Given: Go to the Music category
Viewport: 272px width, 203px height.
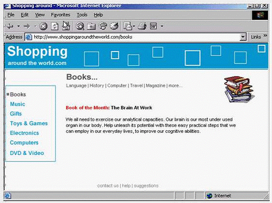Looking at the screenshot, I should [x=17, y=104].
